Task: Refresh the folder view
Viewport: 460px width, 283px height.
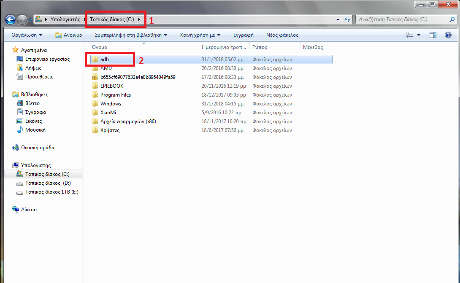Action: [347, 20]
